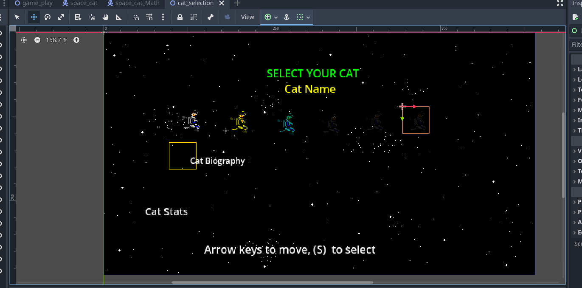The image size is (582, 288).
Task: Expand the Inspector section starting with In
Action: coord(577,120)
